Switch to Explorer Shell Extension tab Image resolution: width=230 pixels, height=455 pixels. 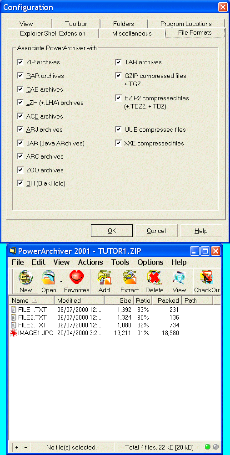(x=53, y=33)
